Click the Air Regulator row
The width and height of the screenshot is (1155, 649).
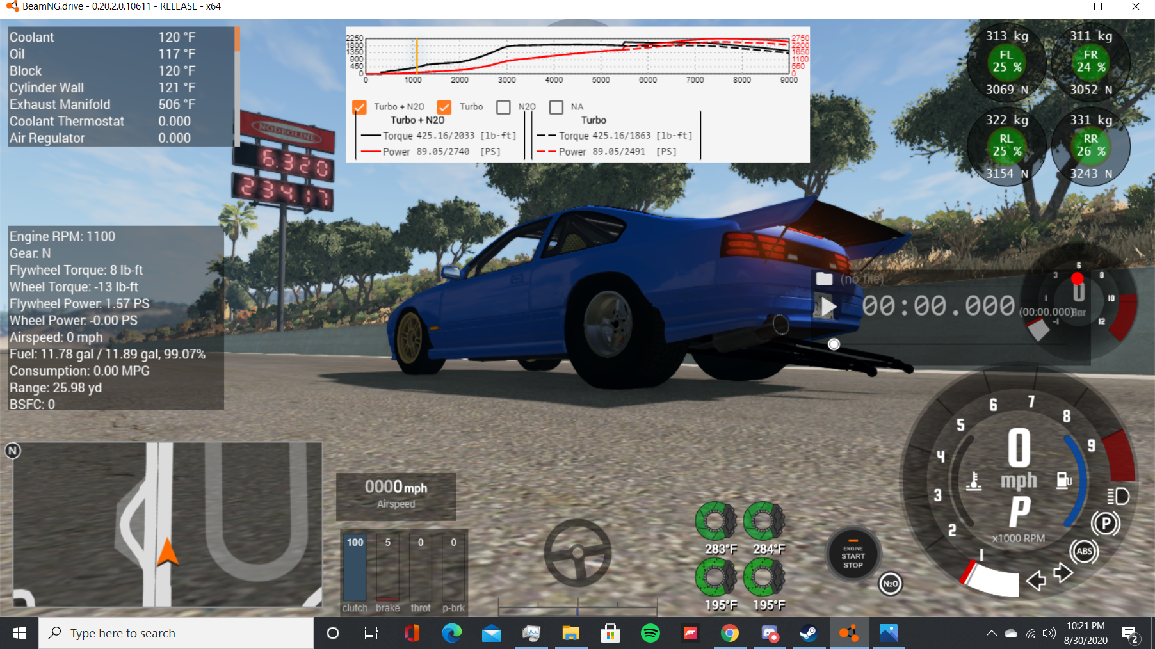click(121, 138)
